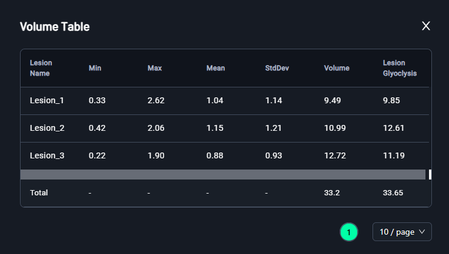Click the StdDev column header

click(277, 68)
